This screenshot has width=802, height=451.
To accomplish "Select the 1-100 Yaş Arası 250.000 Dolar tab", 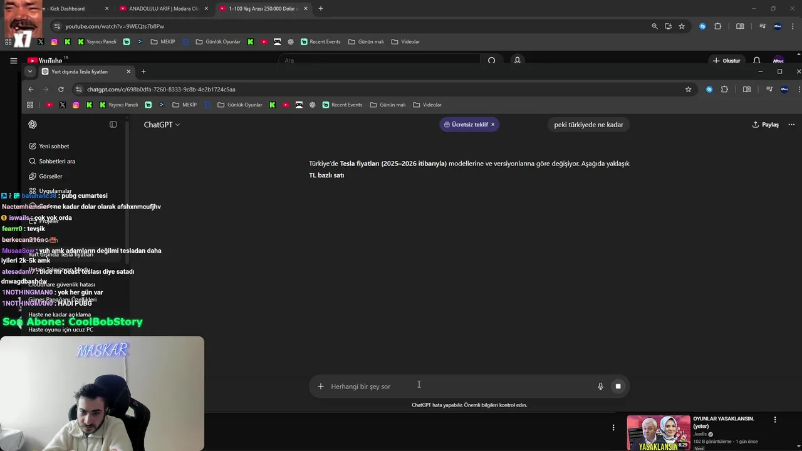I will 262,9.
